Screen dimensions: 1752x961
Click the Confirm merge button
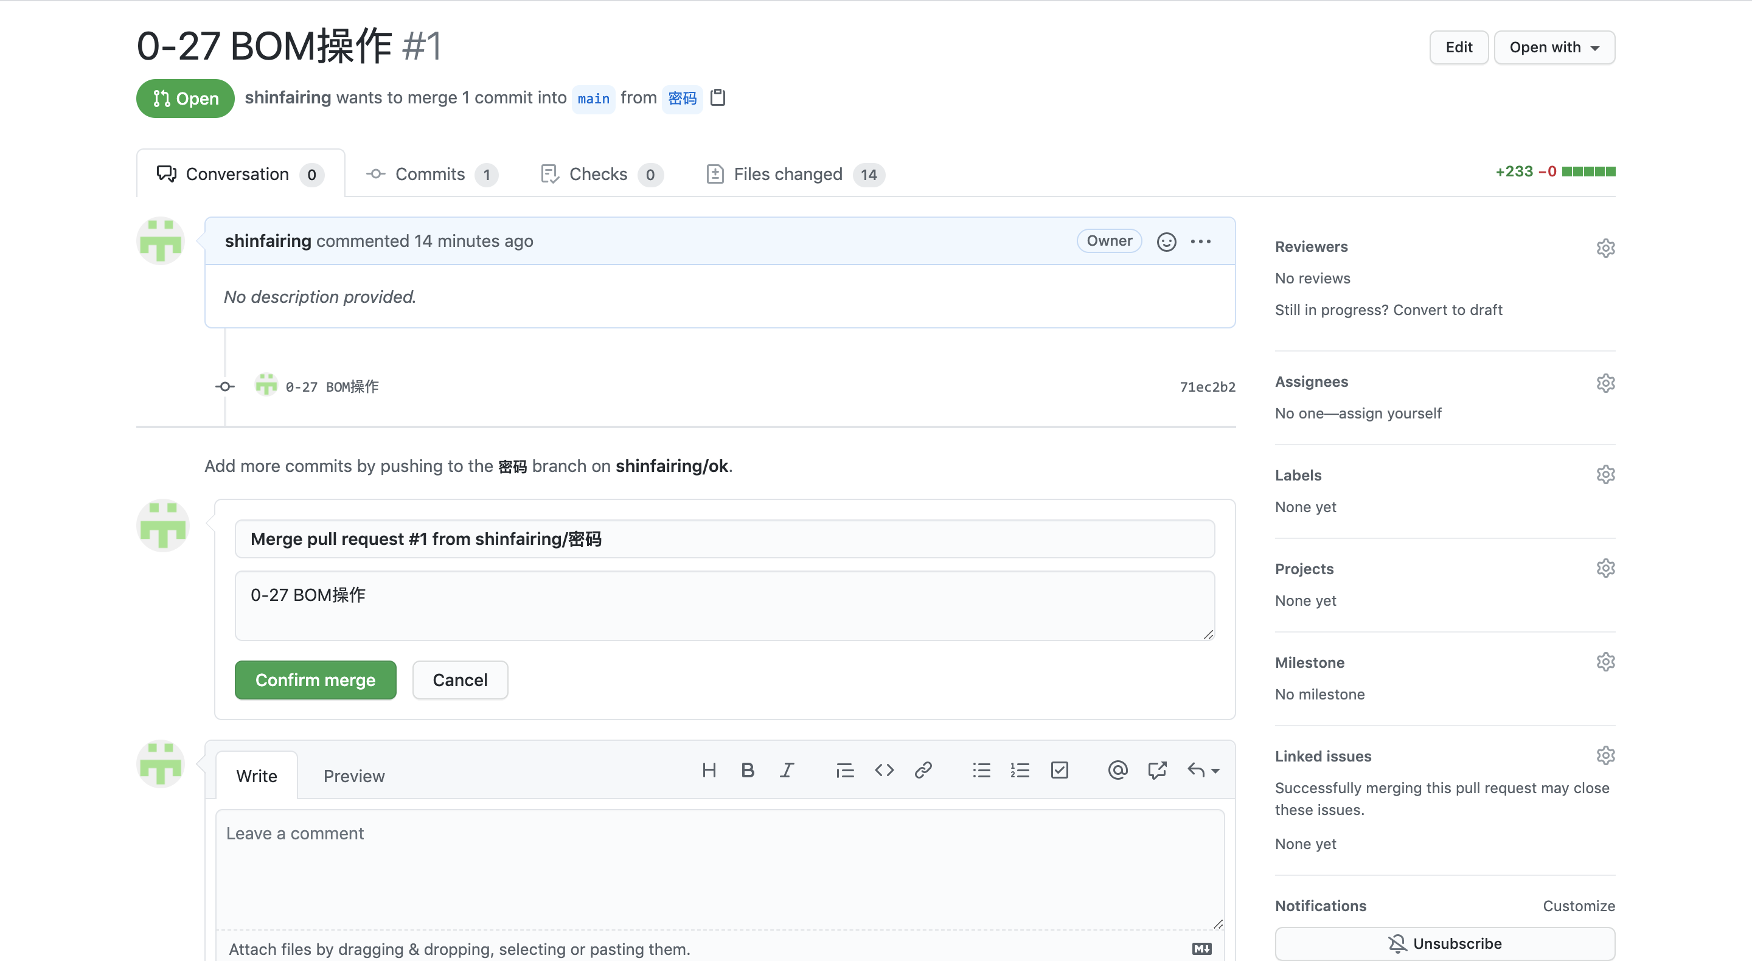click(315, 679)
